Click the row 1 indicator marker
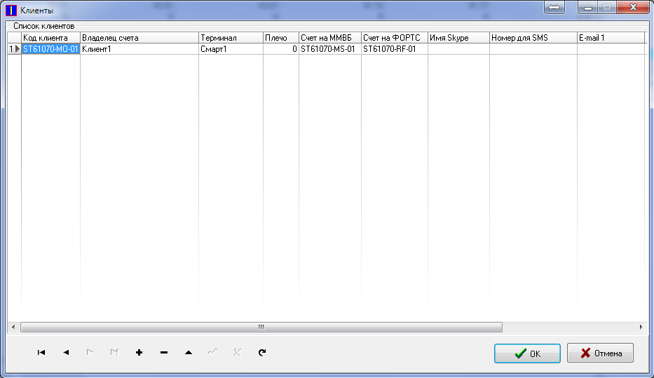654x378 pixels. [14, 49]
